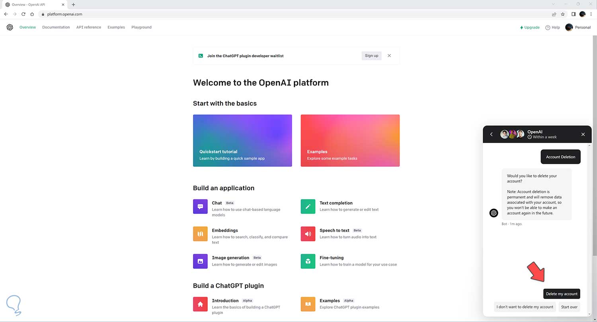Click Start over in the chat
Viewport: 597px width, 322px height.
tap(569, 307)
